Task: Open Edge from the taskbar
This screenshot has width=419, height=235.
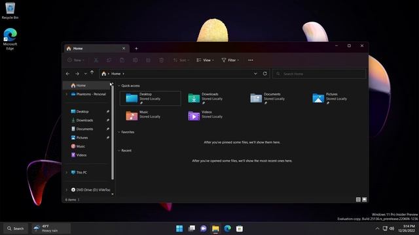Action: click(x=227, y=228)
